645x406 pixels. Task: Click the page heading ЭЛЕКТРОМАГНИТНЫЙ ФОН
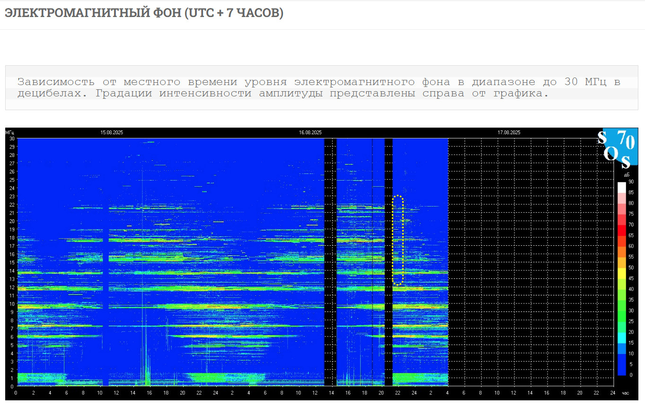pos(144,13)
